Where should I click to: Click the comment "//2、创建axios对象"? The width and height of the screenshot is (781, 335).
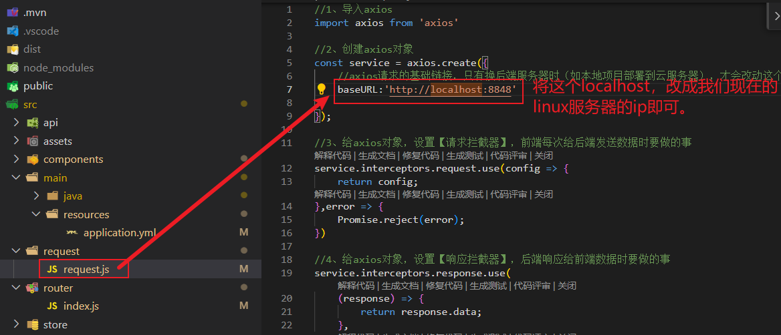pos(364,49)
